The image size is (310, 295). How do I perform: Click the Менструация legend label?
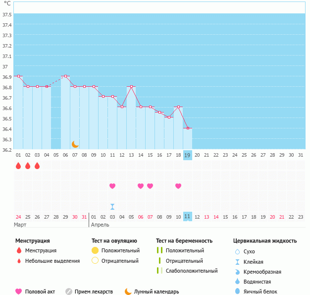click(x=41, y=250)
